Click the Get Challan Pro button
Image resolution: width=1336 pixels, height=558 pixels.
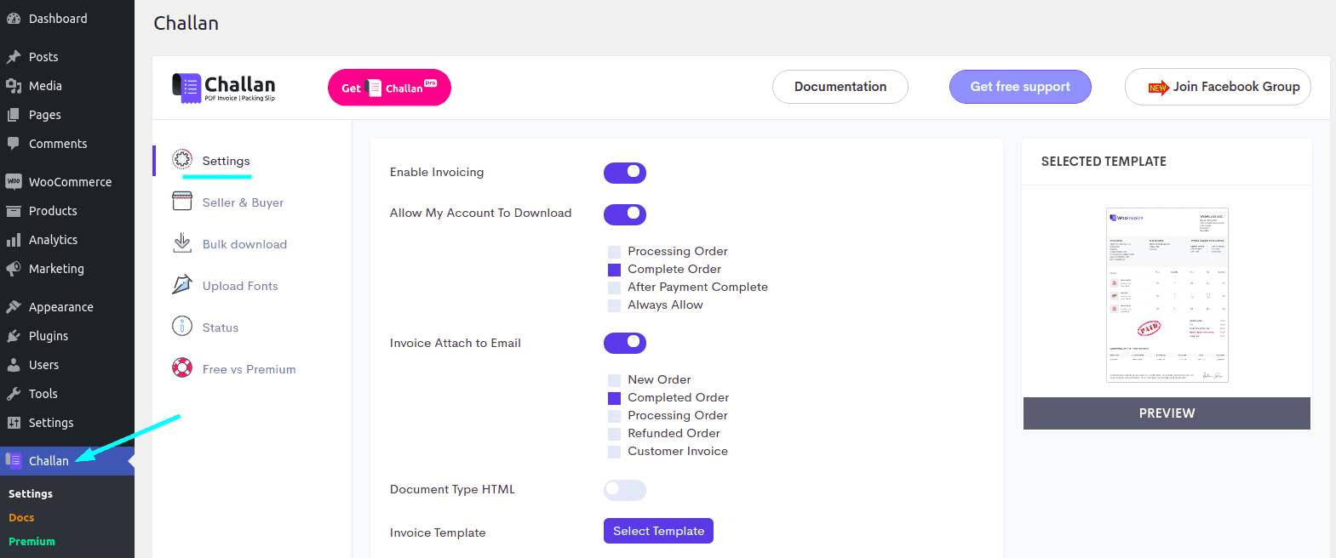click(389, 88)
